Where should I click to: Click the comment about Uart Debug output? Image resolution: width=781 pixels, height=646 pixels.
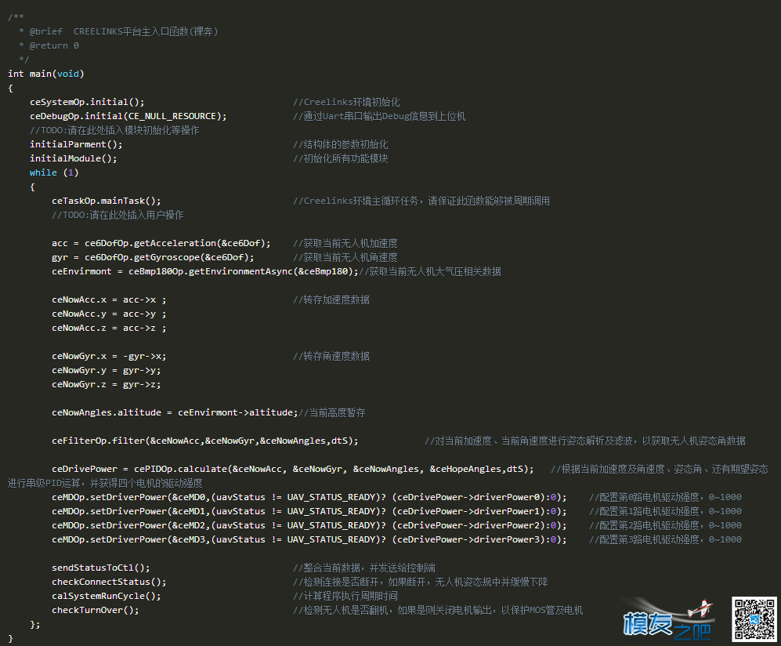(379, 116)
